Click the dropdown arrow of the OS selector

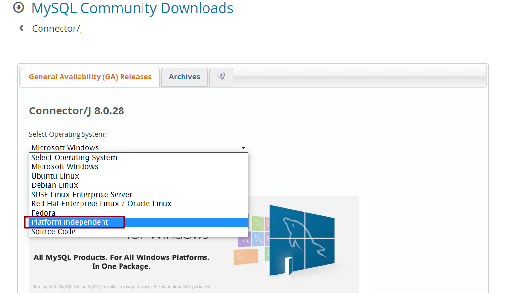coord(243,147)
